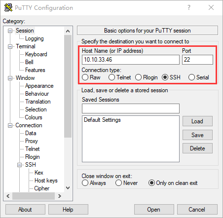Image resolution: width=223 pixels, height=218 pixels.
Task: Click the PuTTY icon in title bar
Action: click(8, 7)
